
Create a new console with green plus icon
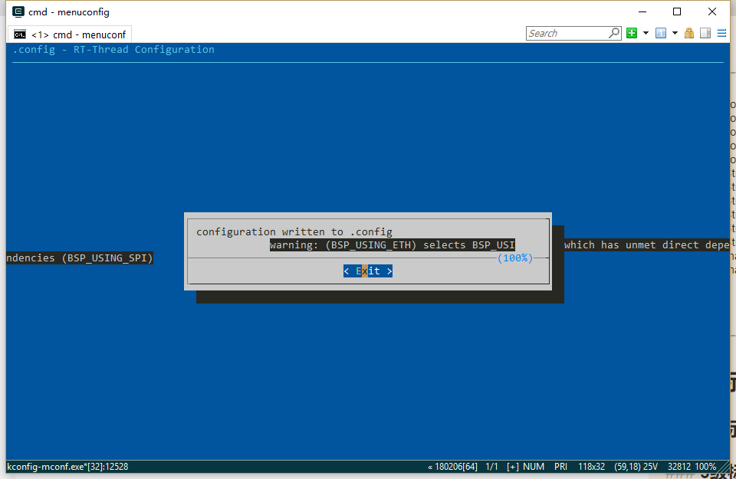coord(632,33)
